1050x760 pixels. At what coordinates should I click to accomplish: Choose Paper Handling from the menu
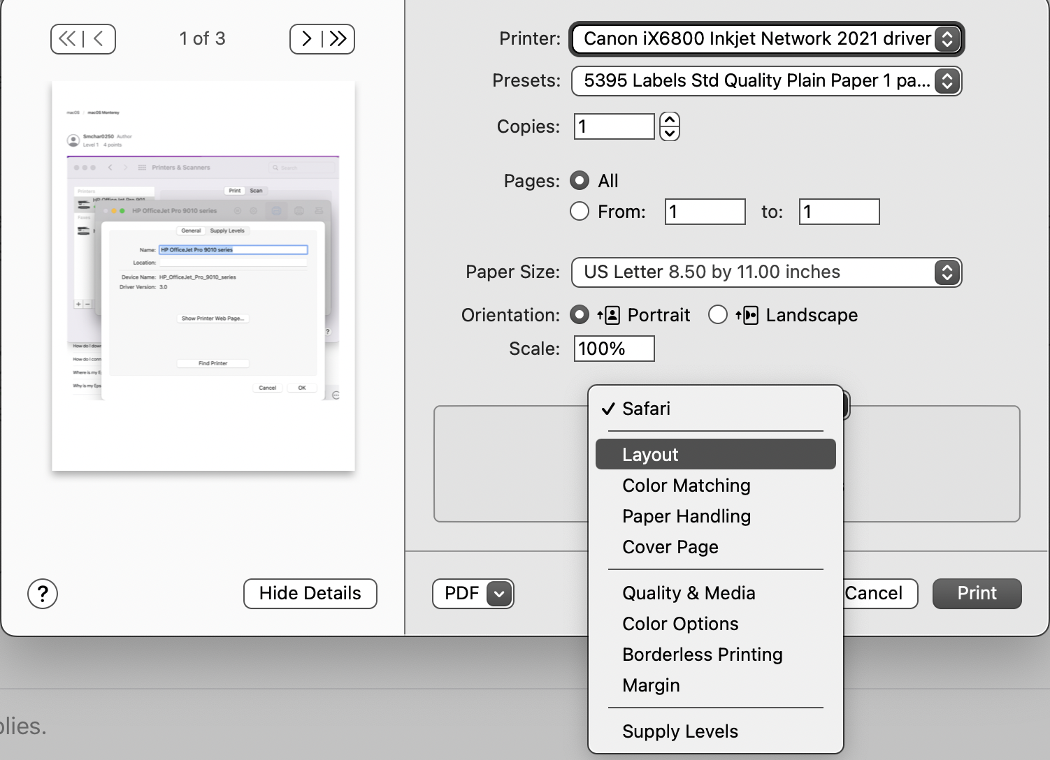pyautogui.click(x=716, y=516)
